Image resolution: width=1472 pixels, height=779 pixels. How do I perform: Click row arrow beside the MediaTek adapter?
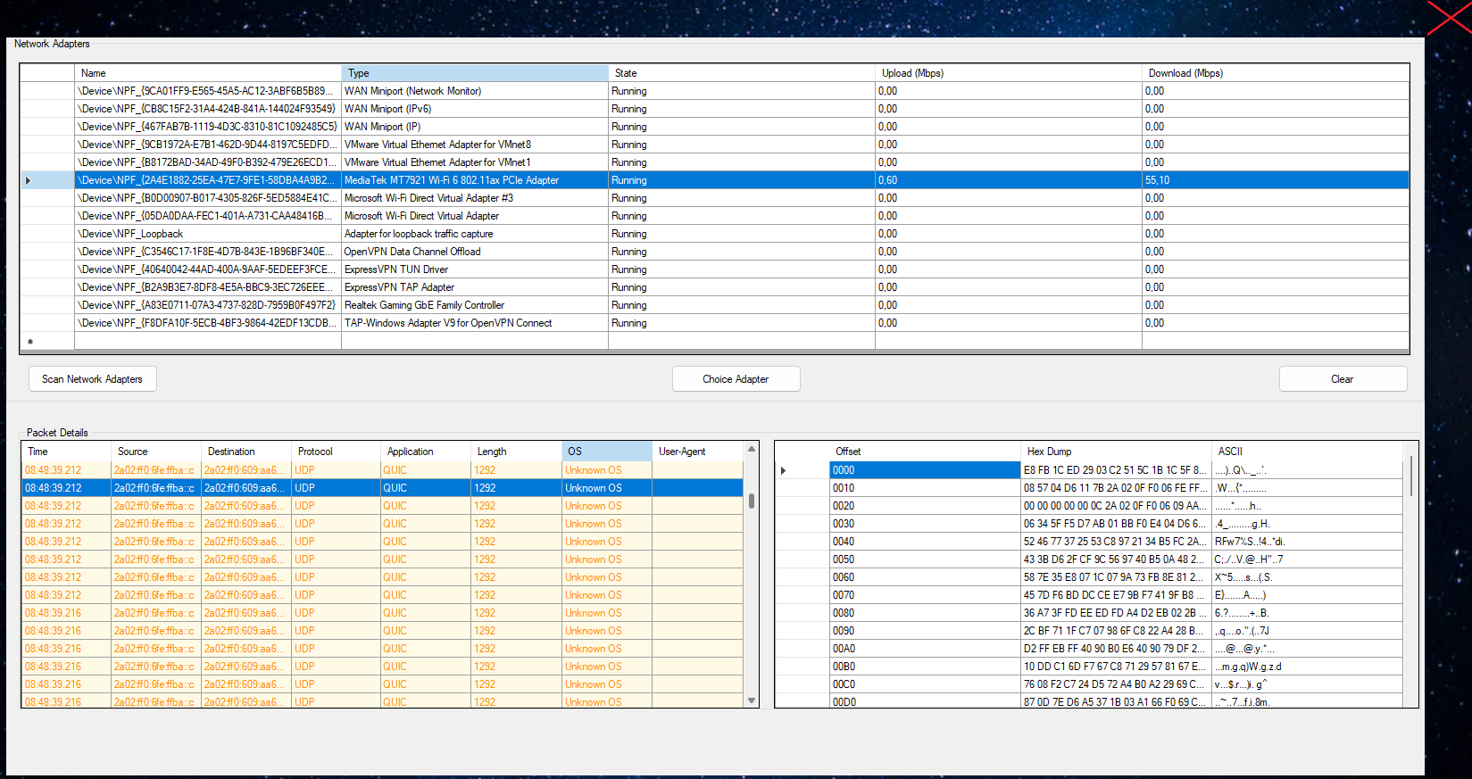[29, 180]
